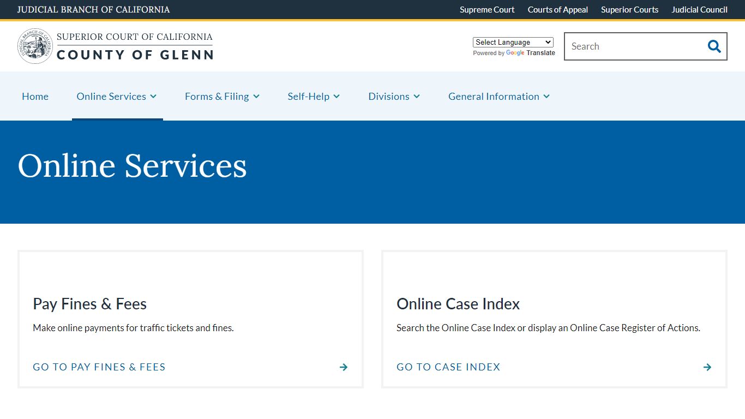The height and width of the screenshot is (419, 745).
Task: Click 'Make online payments for traffic tickets' text
Action: [x=133, y=328]
